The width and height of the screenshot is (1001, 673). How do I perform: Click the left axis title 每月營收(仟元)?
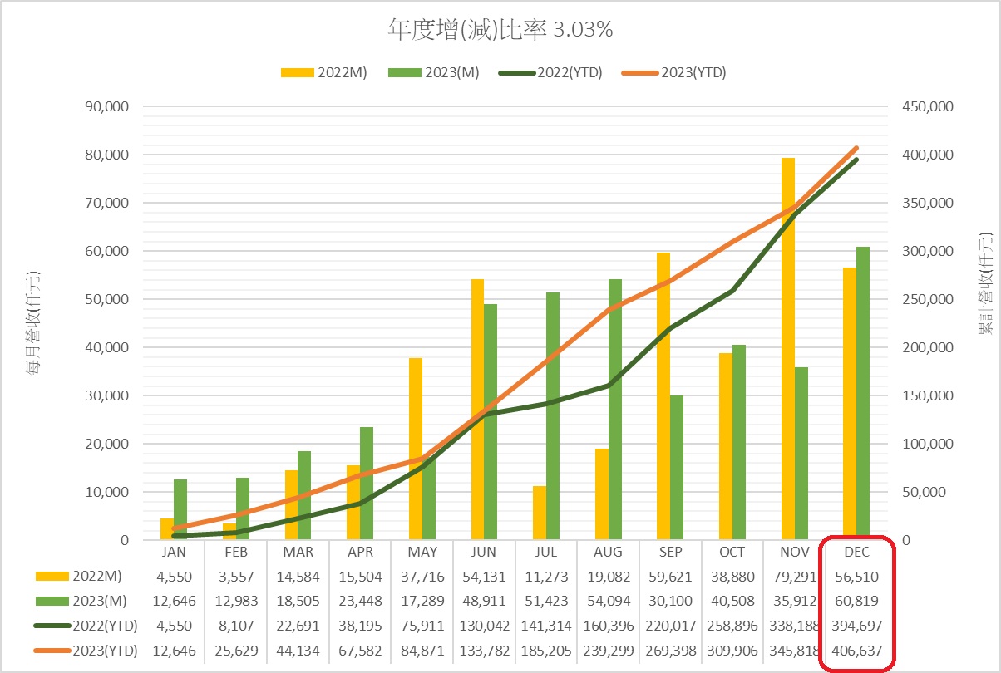[x=33, y=322]
